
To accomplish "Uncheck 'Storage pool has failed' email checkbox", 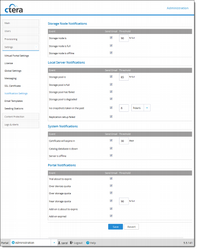I will 111,91.
